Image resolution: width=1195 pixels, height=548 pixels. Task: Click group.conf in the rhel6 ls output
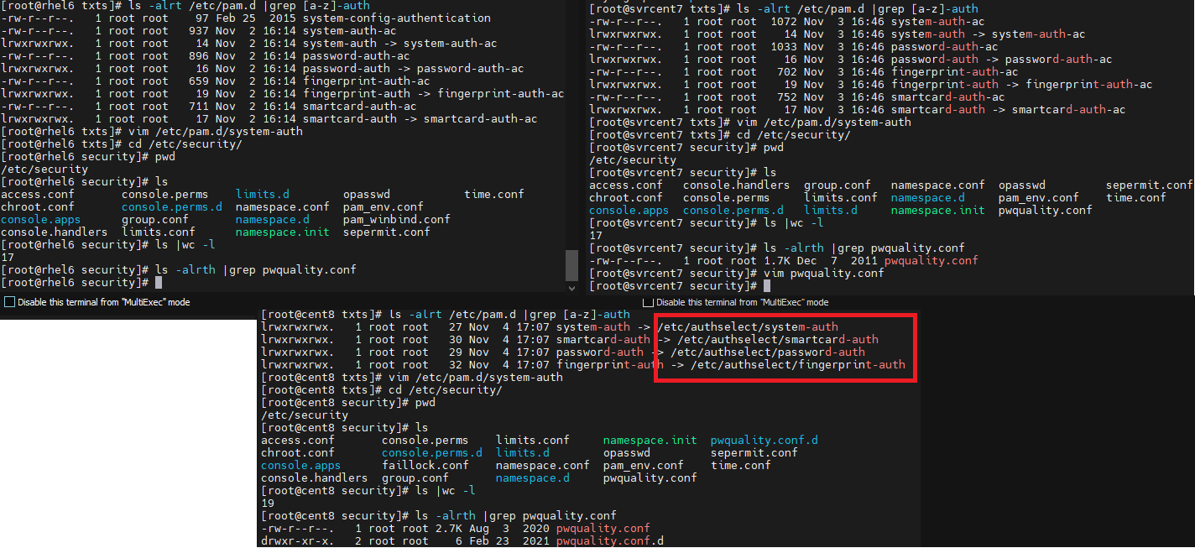coord(155,219)
